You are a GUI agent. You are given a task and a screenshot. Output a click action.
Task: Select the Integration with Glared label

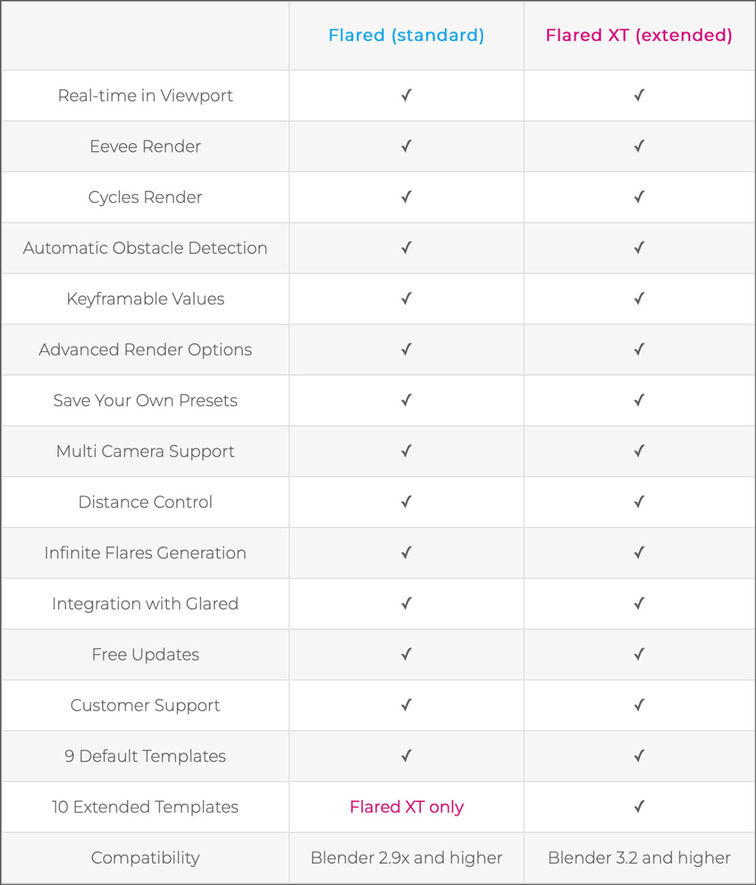[x=145, y=603]
